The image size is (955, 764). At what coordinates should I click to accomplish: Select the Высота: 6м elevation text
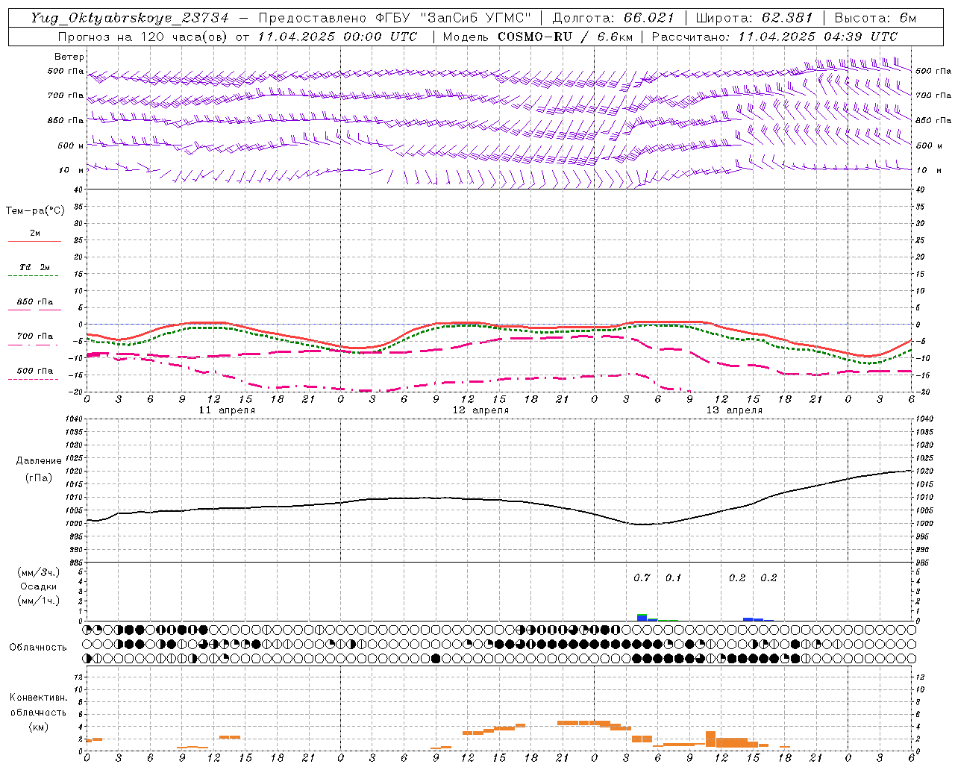tap(875, 18)
